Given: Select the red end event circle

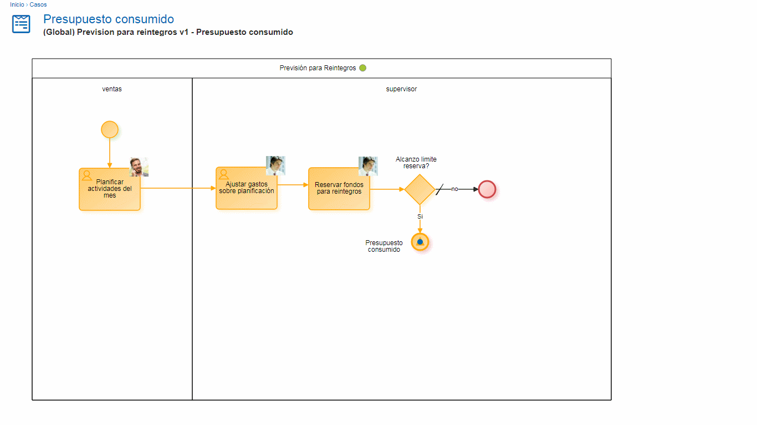Looking at the screenshot, I should pos(487,189).
